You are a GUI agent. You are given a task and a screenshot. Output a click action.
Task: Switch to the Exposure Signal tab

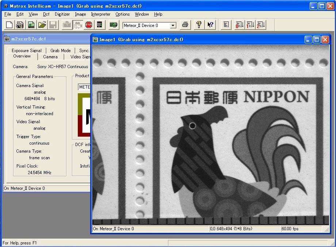point(26,51)
